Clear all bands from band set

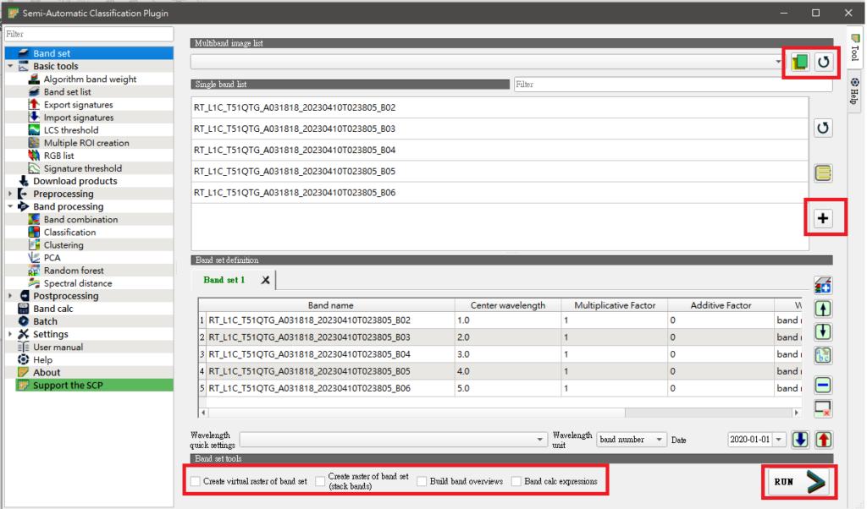click(x=823, y=408)
